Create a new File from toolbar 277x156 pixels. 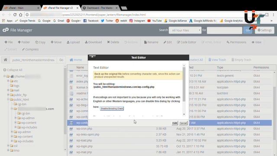coord(9,42)
